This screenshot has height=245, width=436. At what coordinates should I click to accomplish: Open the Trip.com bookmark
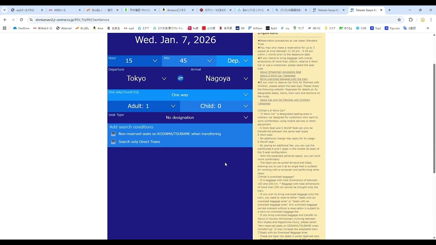pos(392,28)
